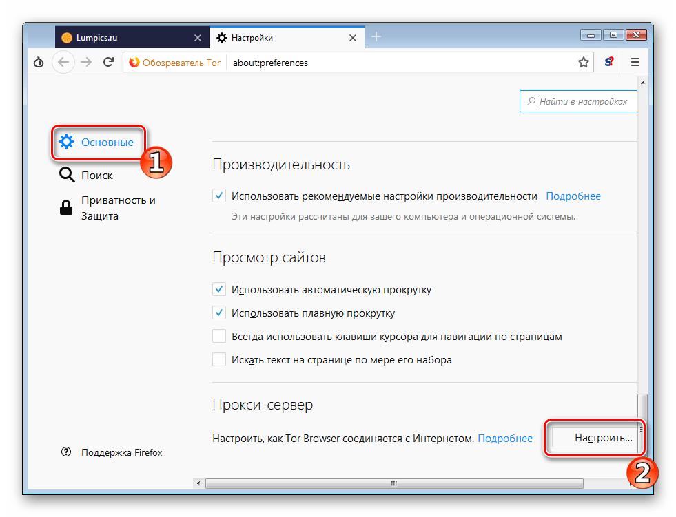Click the NoScript S icon

pos(609,63)
